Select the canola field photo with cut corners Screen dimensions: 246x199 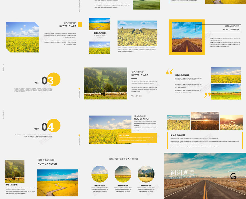23,37
